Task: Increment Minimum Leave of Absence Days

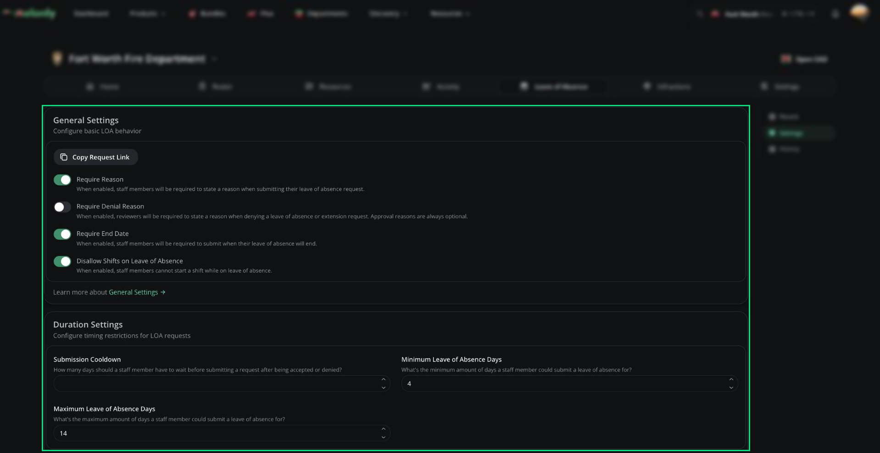Action: click(x=731, y=380)
